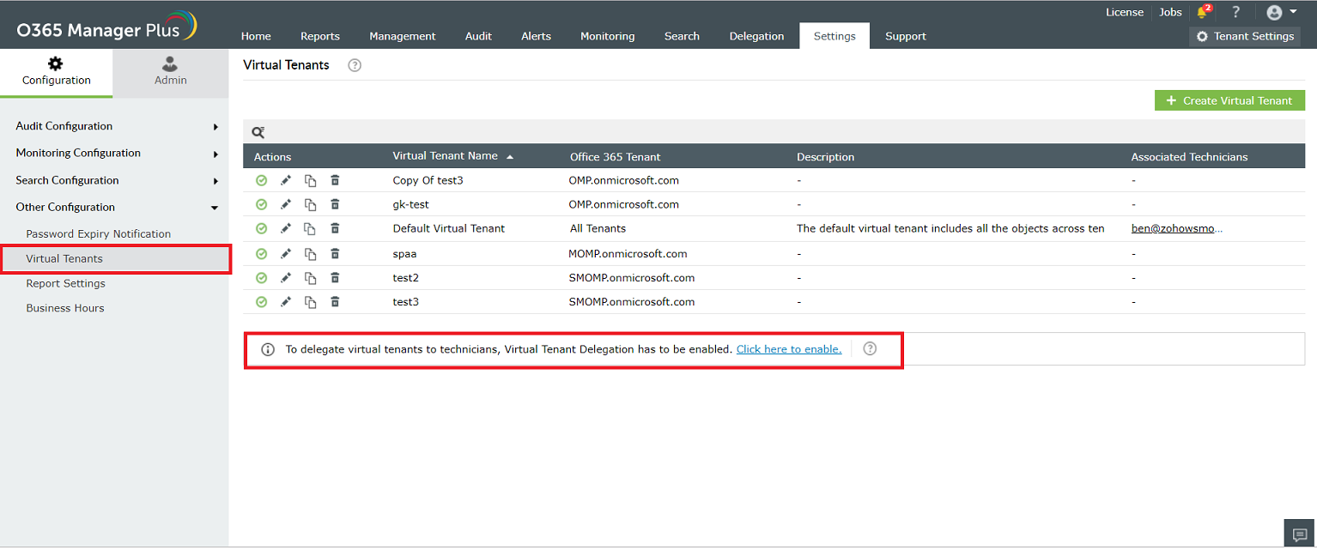Delete the gk-test virtual tenant
Viewport: 1317px width, 550px height.
[x=336, y=204]
